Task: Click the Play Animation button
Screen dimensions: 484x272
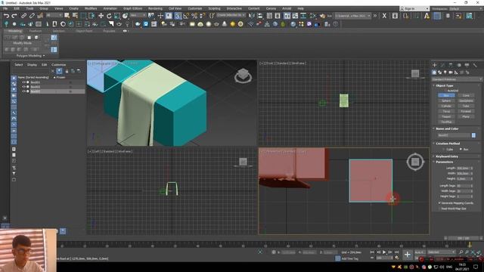Action: (384, 252)
